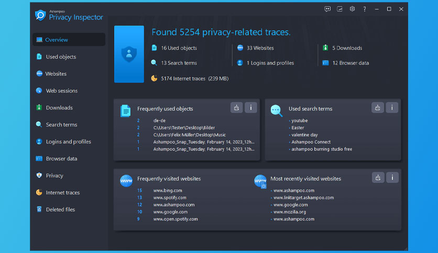Click the 16 Used objects summary
This screenshot has height=253, width=438.
pyautogui.click(x=174, y=48)
